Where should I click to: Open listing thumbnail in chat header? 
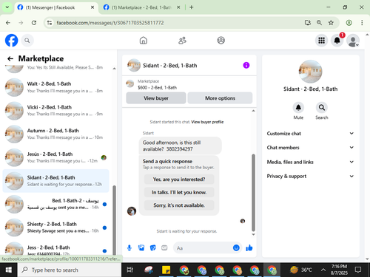click(134, 65)
